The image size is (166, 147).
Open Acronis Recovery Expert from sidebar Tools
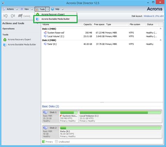19,40
